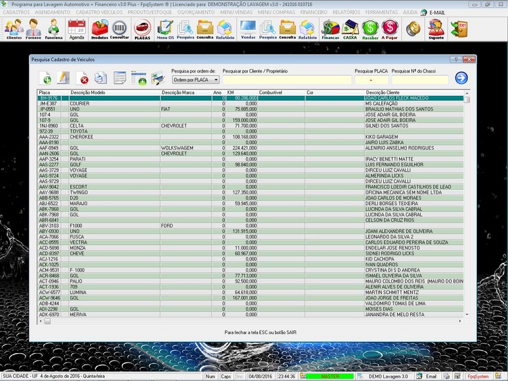Open the OS/ORÇAMENTO menu
The height and width of the screenshot is (381, 508).
pyautogui.click(x=196, y=12)
